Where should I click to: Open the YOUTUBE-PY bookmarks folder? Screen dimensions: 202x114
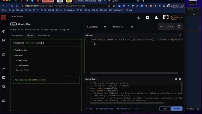coord(116,10)
